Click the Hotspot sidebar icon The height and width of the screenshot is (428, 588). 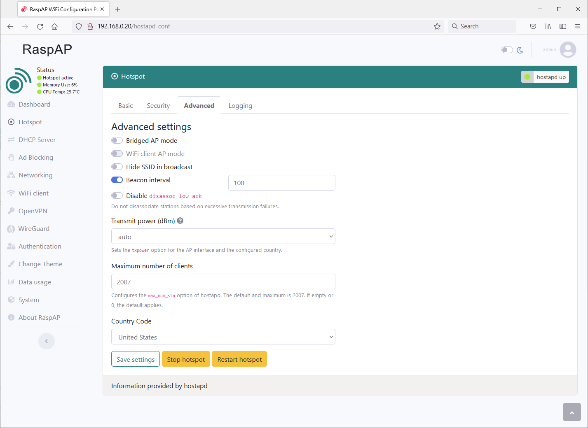(x=11, y=122)
